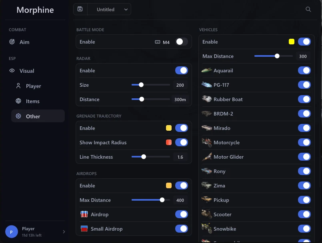The height and width of the screenshot is (243, 322).
Task: Click the Visual eye icon
Action: pyautogui.click(x=12, y=71)
